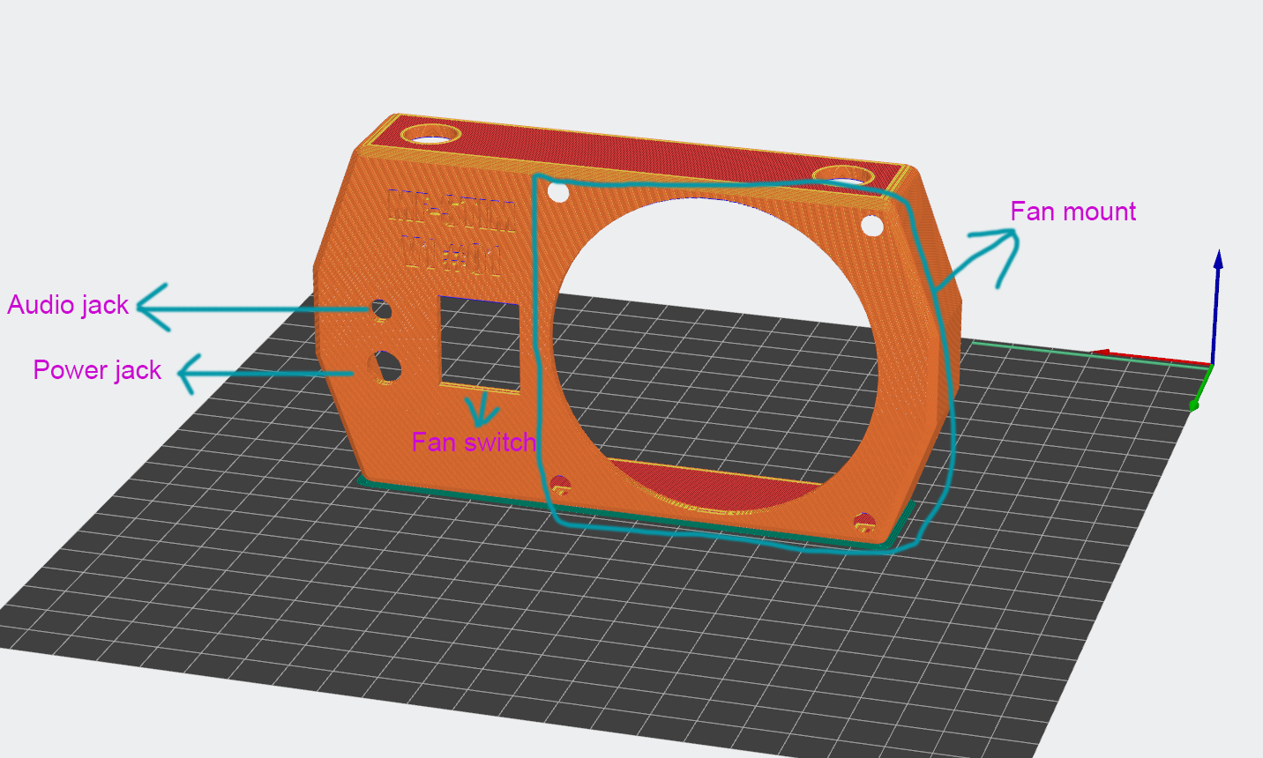
Task: Click the top-left fan mount screw hole
Action: pos(558,191)
